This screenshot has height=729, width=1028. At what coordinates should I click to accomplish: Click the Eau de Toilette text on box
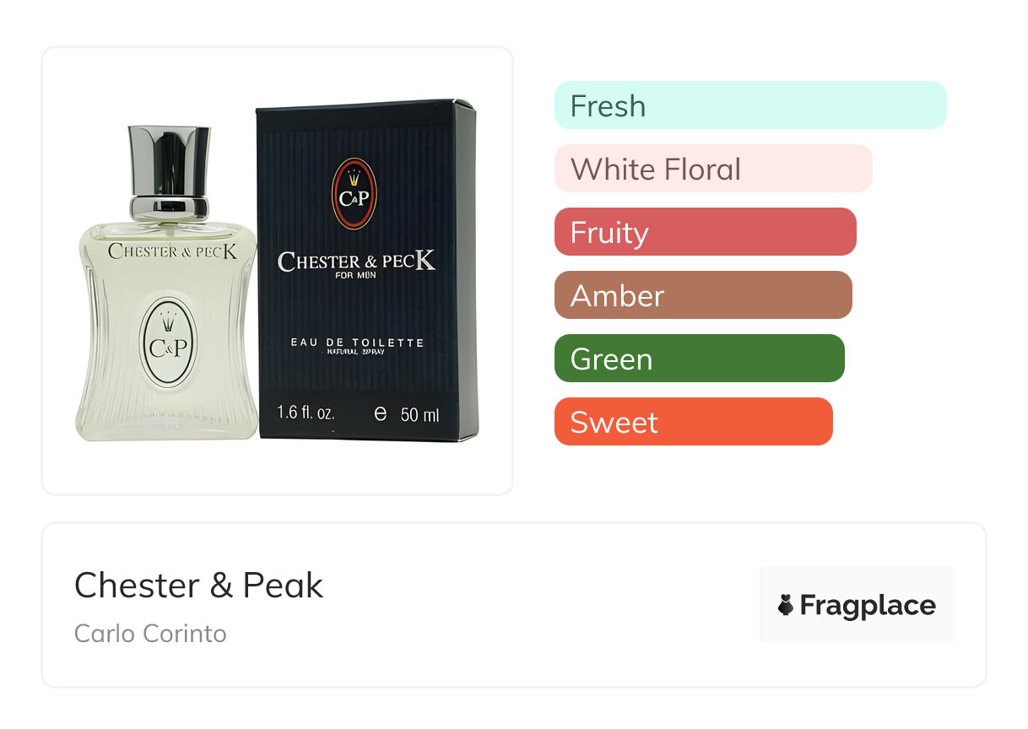[357, 343]
